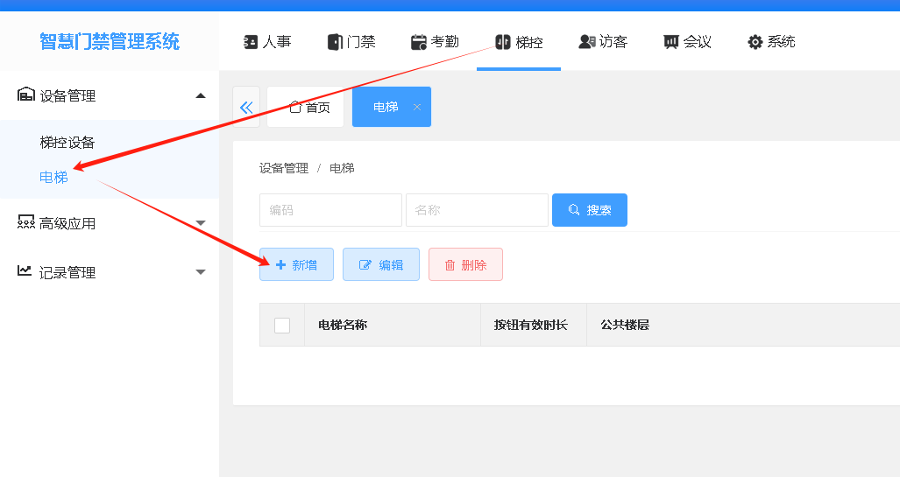Select the 梯控 elevator control tab
The width and height of the screenshot is (900, 477).
pos(519,42)
